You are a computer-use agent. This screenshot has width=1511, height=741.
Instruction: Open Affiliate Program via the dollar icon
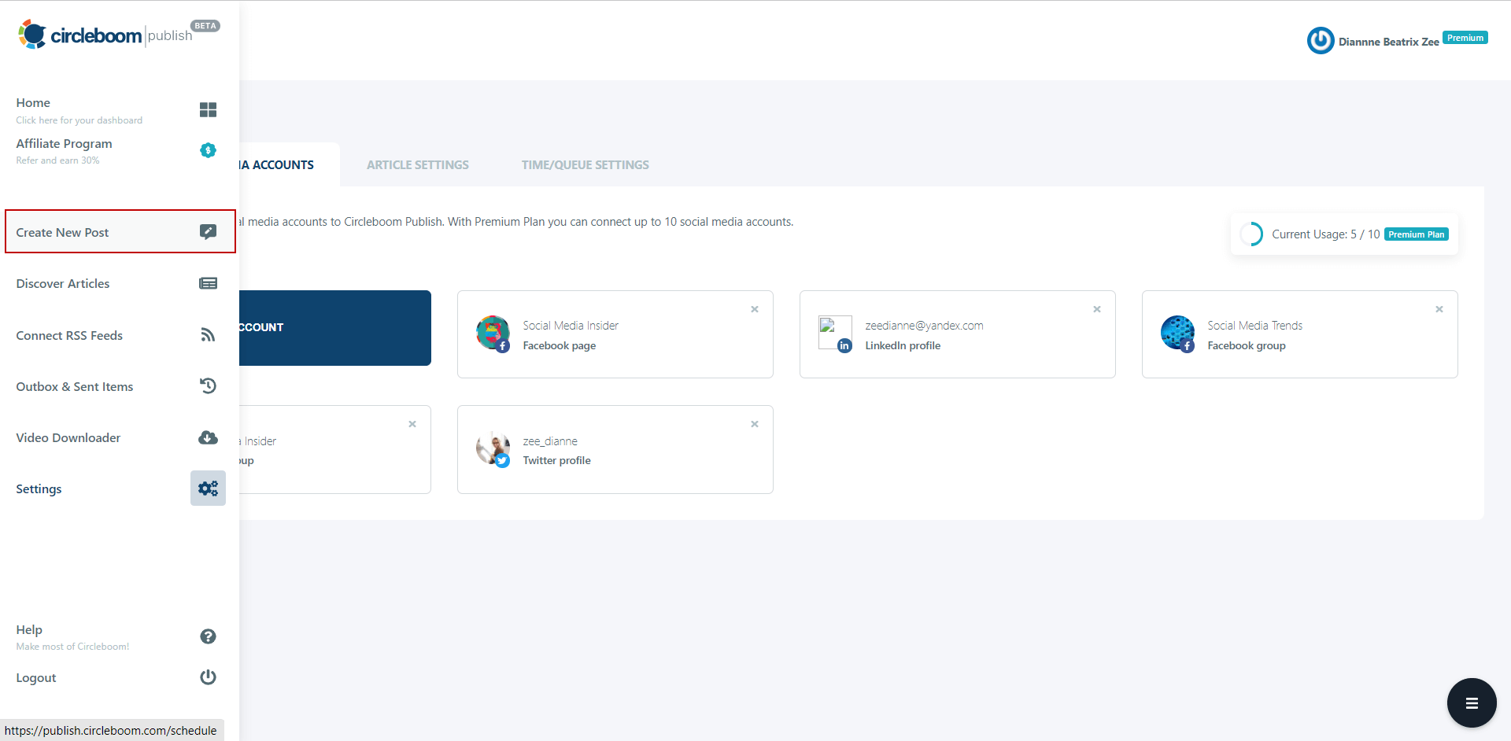click(207, 150)
